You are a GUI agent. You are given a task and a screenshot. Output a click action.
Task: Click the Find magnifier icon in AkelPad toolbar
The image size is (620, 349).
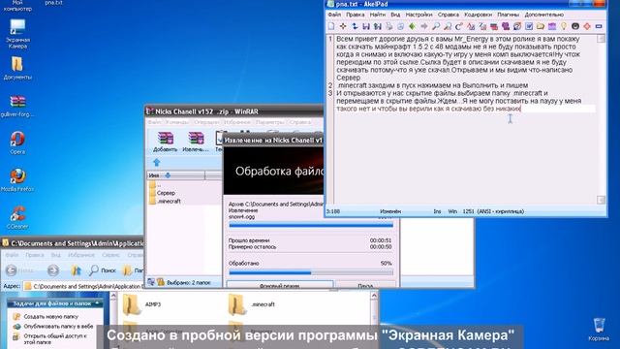(x=436, y=26)
